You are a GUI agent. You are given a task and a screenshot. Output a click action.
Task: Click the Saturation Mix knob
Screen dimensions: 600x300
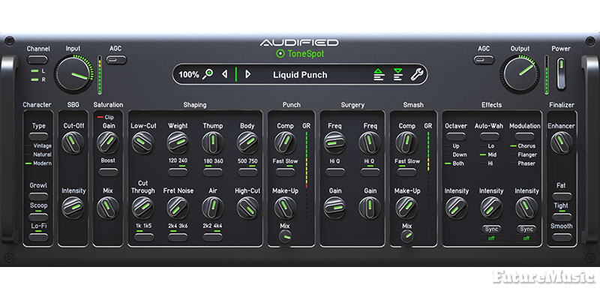click(108, 208)
